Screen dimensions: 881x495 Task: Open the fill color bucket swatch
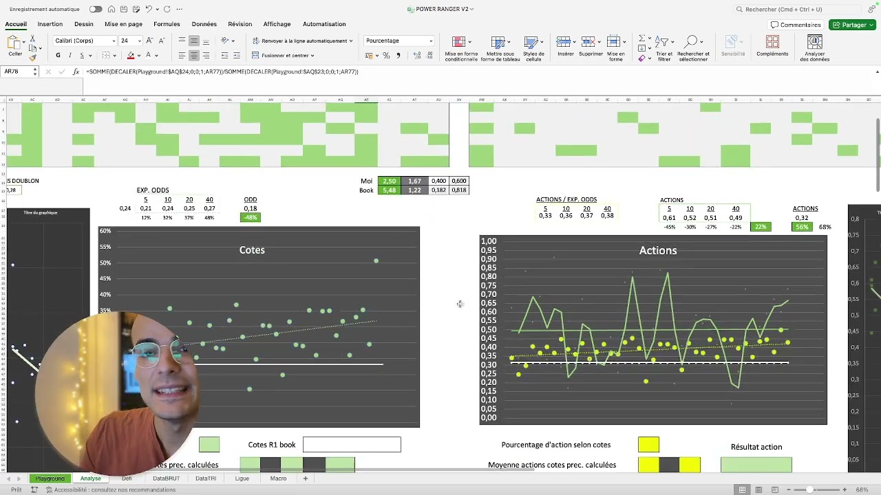(130, 56)
